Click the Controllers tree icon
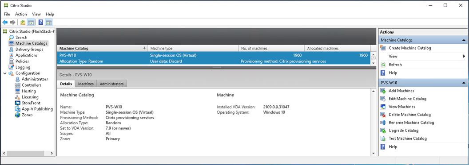The image size is (469, 165). point(17,85)
